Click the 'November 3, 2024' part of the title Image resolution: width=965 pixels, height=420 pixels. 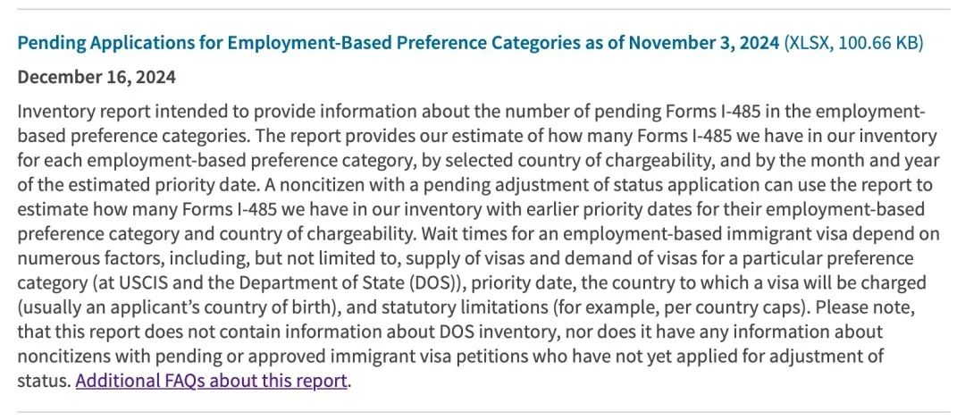(703, 43)
